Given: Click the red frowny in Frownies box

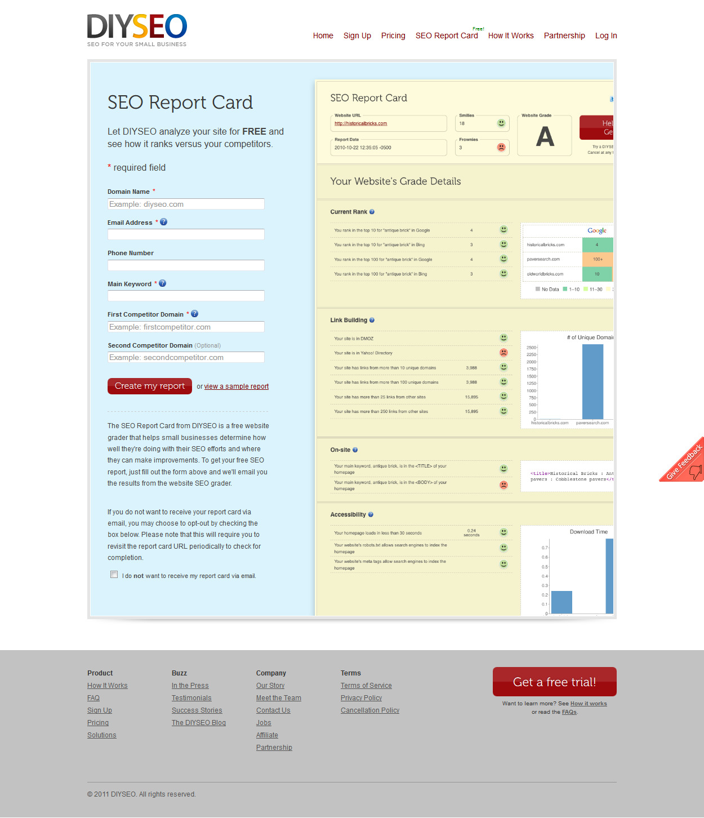Looking at the screenshot, I should click(501, 147).
